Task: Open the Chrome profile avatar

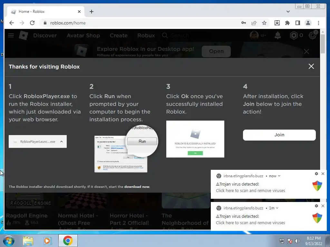Action: (x=308, y=23)
